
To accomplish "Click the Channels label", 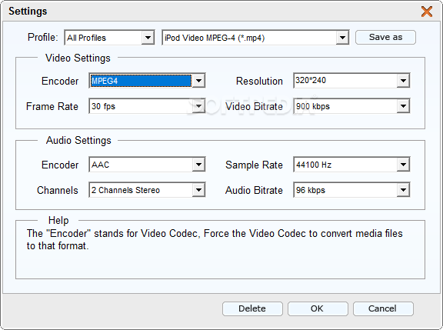I will tap(58, 190).
